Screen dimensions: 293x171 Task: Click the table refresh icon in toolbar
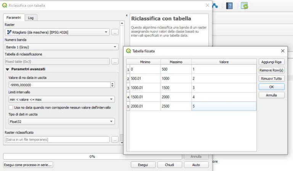(x=244, y=6)
